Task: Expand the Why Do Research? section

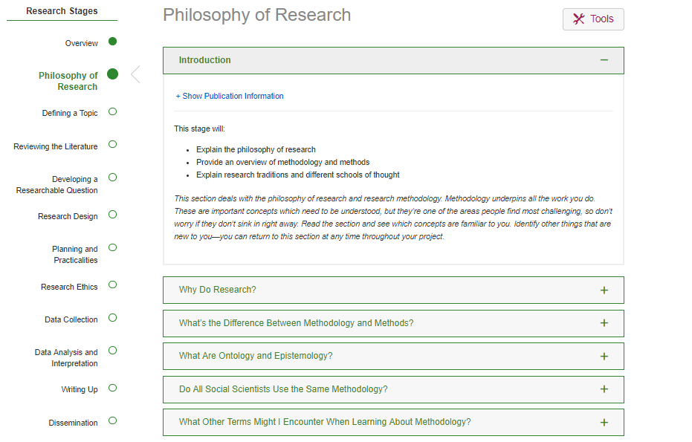Action: point(604,290)
